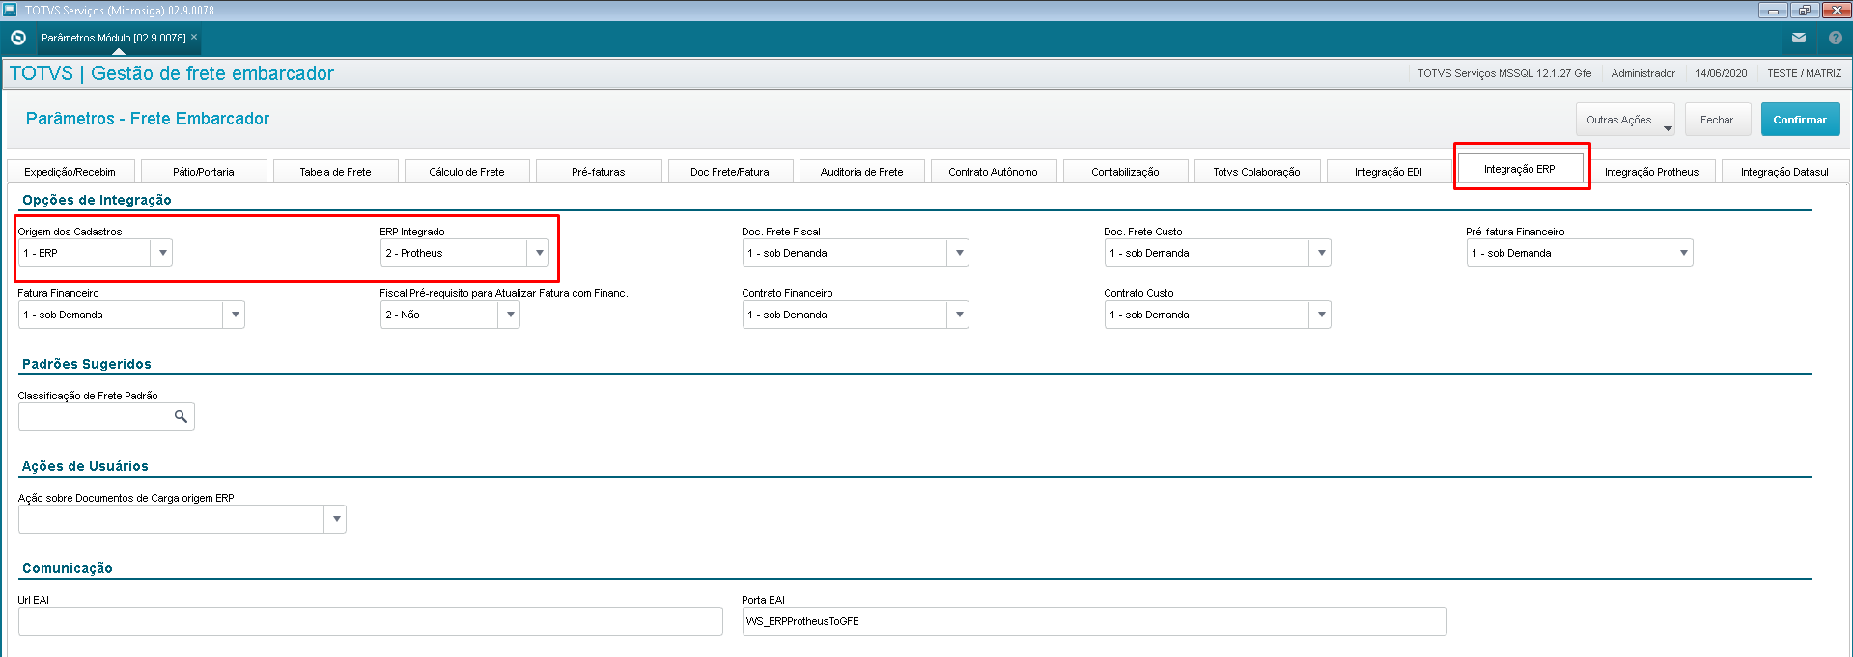Image resolution: width=1853 pixels, height=657 pixels.
Task: Click the Fechar button
Action: click(1717, 120)
